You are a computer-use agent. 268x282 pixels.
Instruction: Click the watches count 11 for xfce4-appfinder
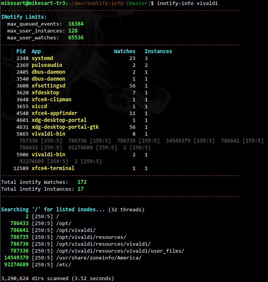pyautogui.click(x=132, y=113)
